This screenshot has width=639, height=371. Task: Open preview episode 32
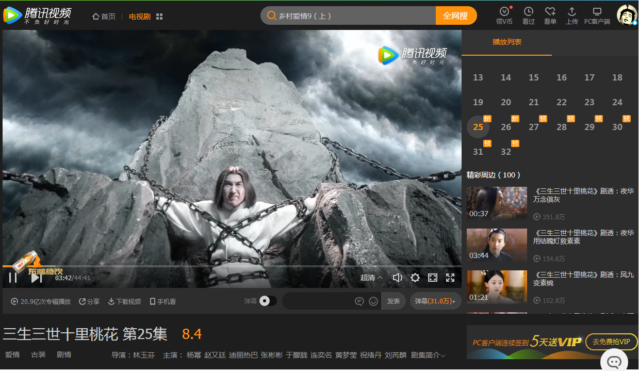click(x=506, y=152)
